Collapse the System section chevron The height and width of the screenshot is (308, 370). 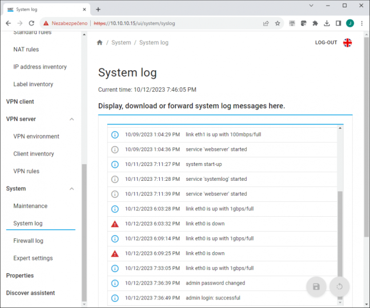point(72,189)
